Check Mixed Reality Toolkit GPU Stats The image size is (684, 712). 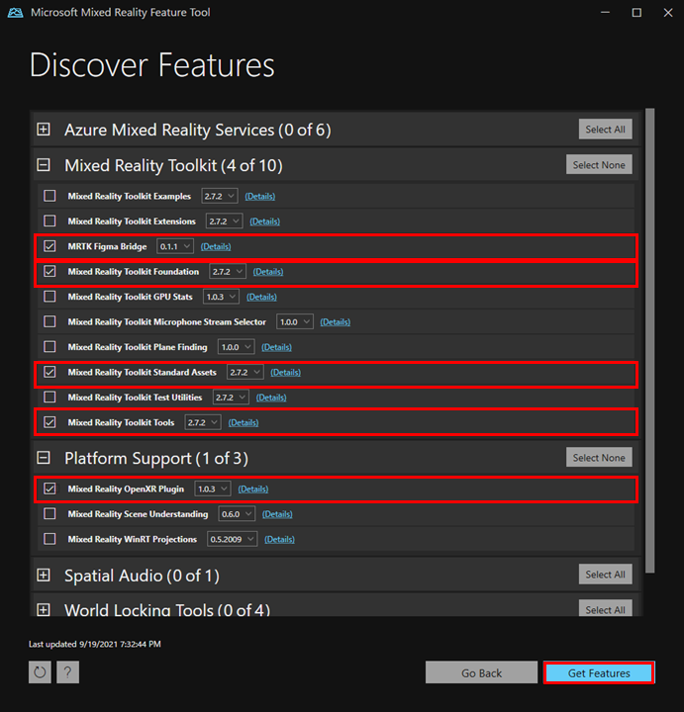coord(49,297)
